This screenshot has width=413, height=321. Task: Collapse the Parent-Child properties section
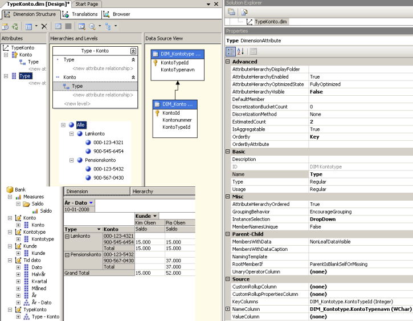click(x=227, y=234)
